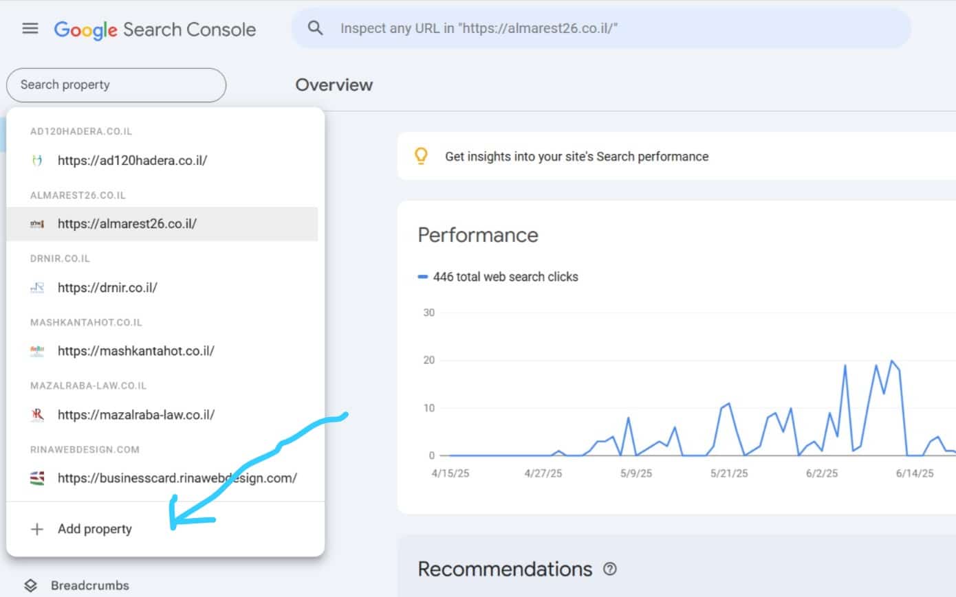This screenshot has height=597, width=956.
Task: Click the businesscard.rinawebdesign.com favicon
Action: (37, 478)
